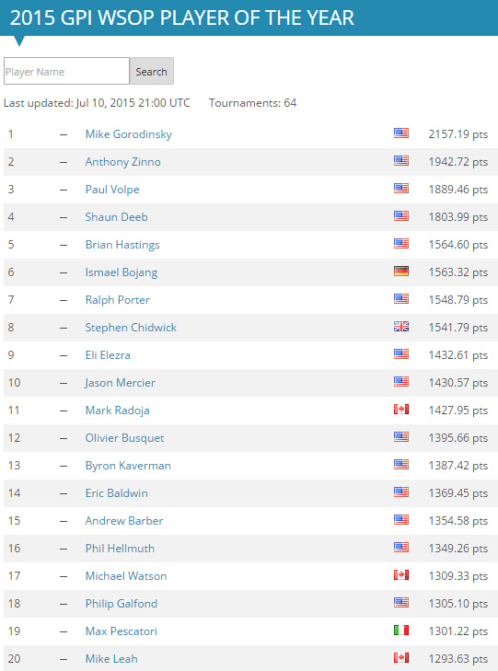This screenshot has width=498, height=671.
Task: Open Eli Elezra's profile link
Action: click(108, 355)
